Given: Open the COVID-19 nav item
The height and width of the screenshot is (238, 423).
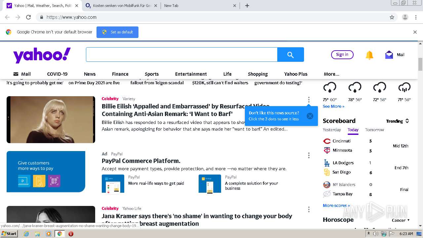Looking at the screenshot, I should point(57,74).
